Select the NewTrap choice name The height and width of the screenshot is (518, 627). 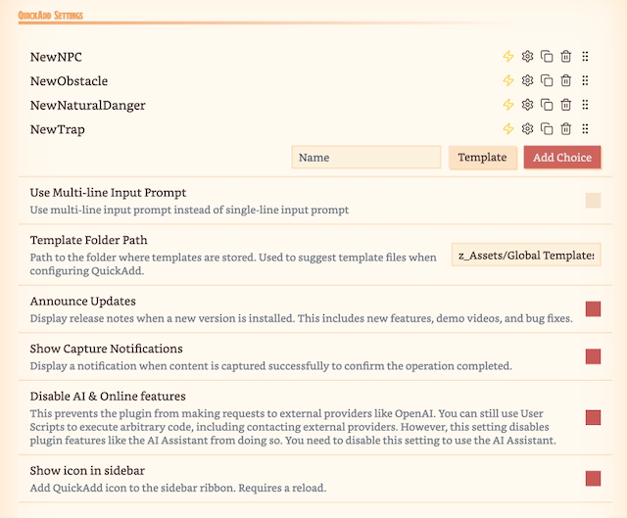pyautogui.click(x=57, y=129)
